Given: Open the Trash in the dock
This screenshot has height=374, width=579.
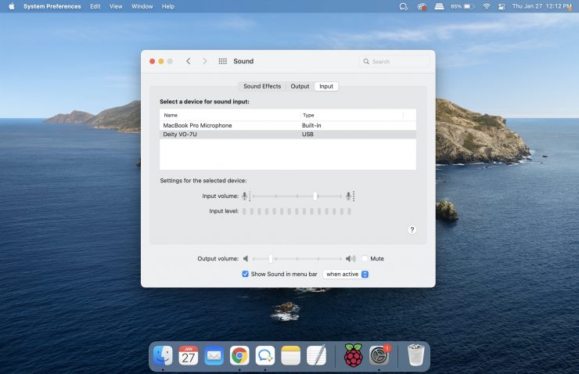Looking at the screenshot, I should pyautogui.click(x=416, y=356).
